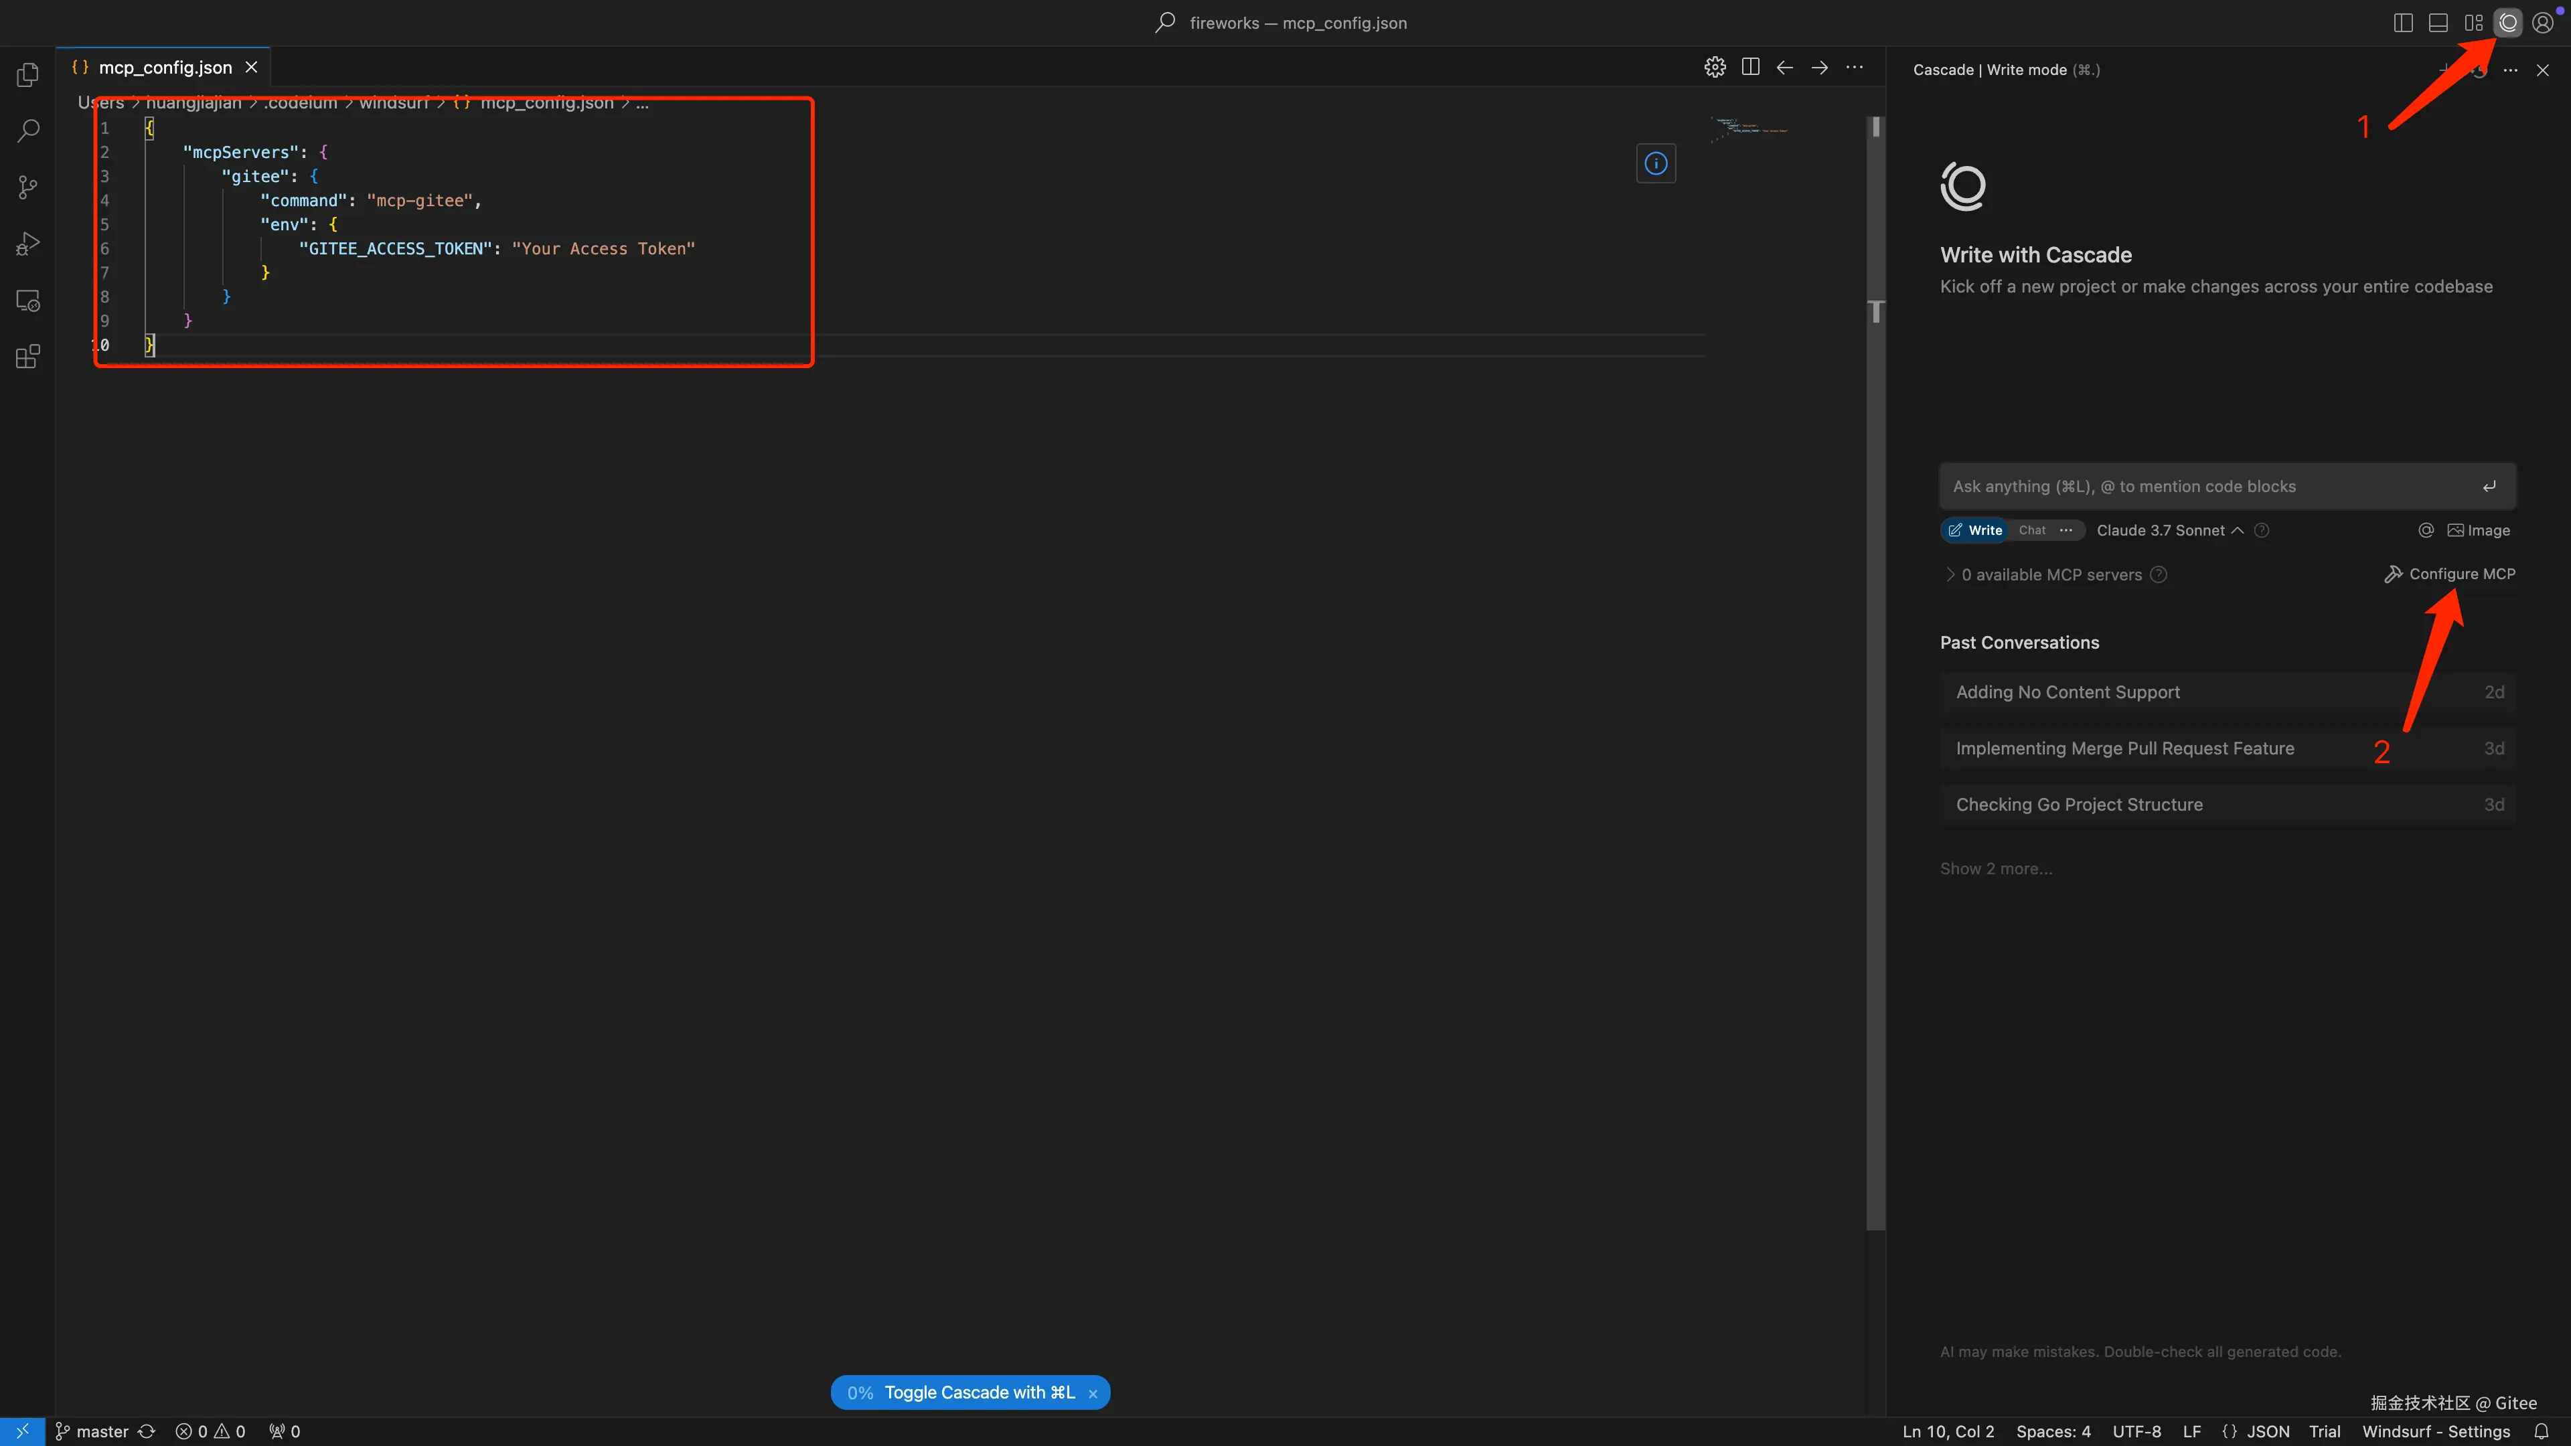
Task: Open the Run and Debug view icon
Action: 28,244
